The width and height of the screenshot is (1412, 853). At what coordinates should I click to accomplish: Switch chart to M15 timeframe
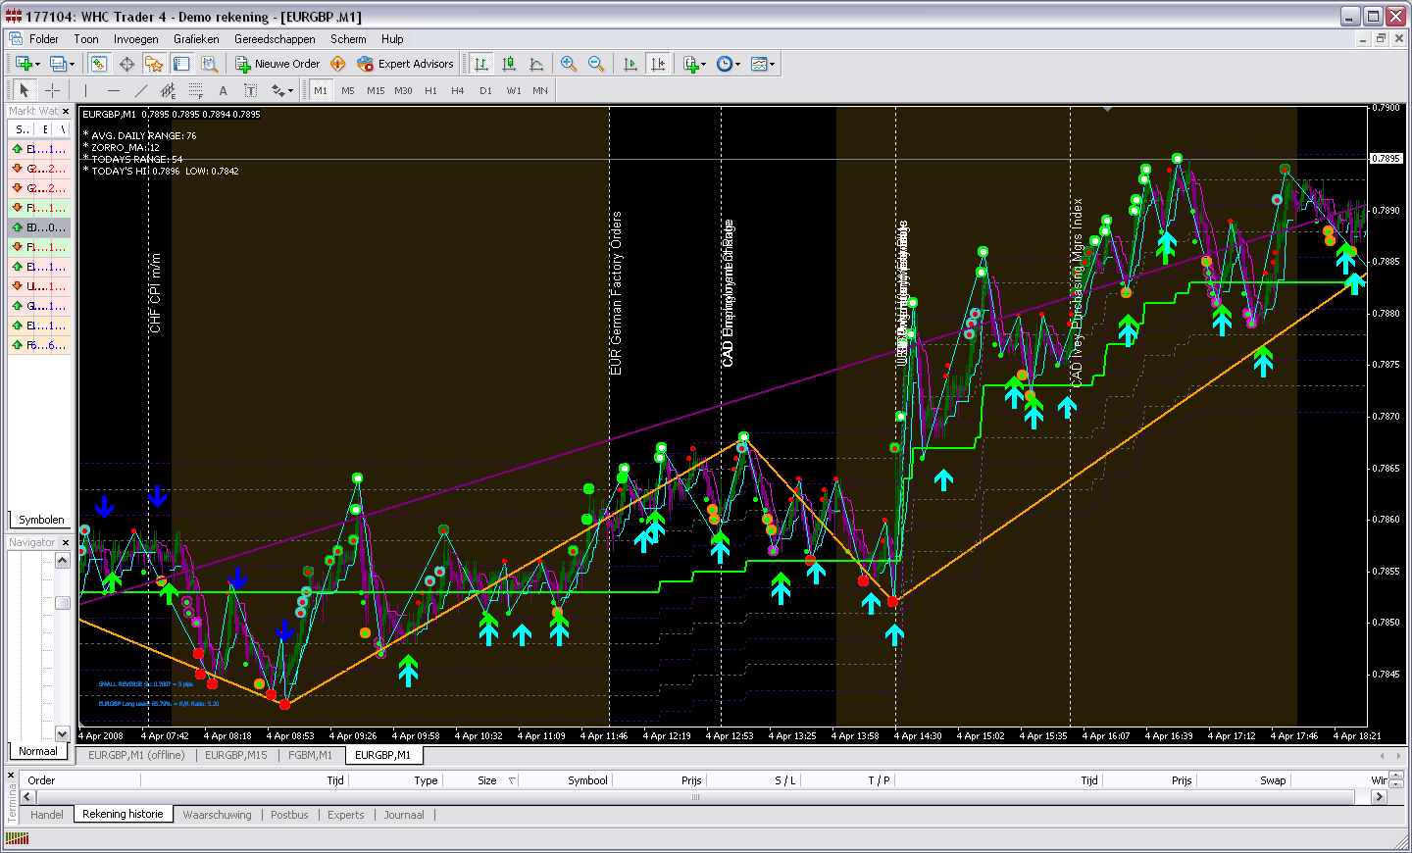pos(376,90)
